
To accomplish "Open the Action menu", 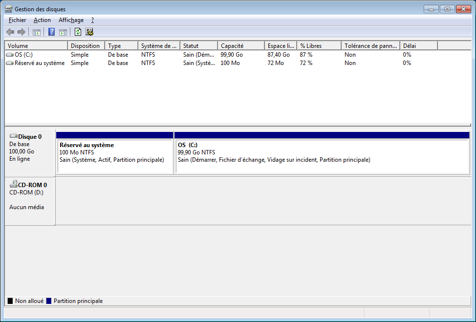I will 42,20.
